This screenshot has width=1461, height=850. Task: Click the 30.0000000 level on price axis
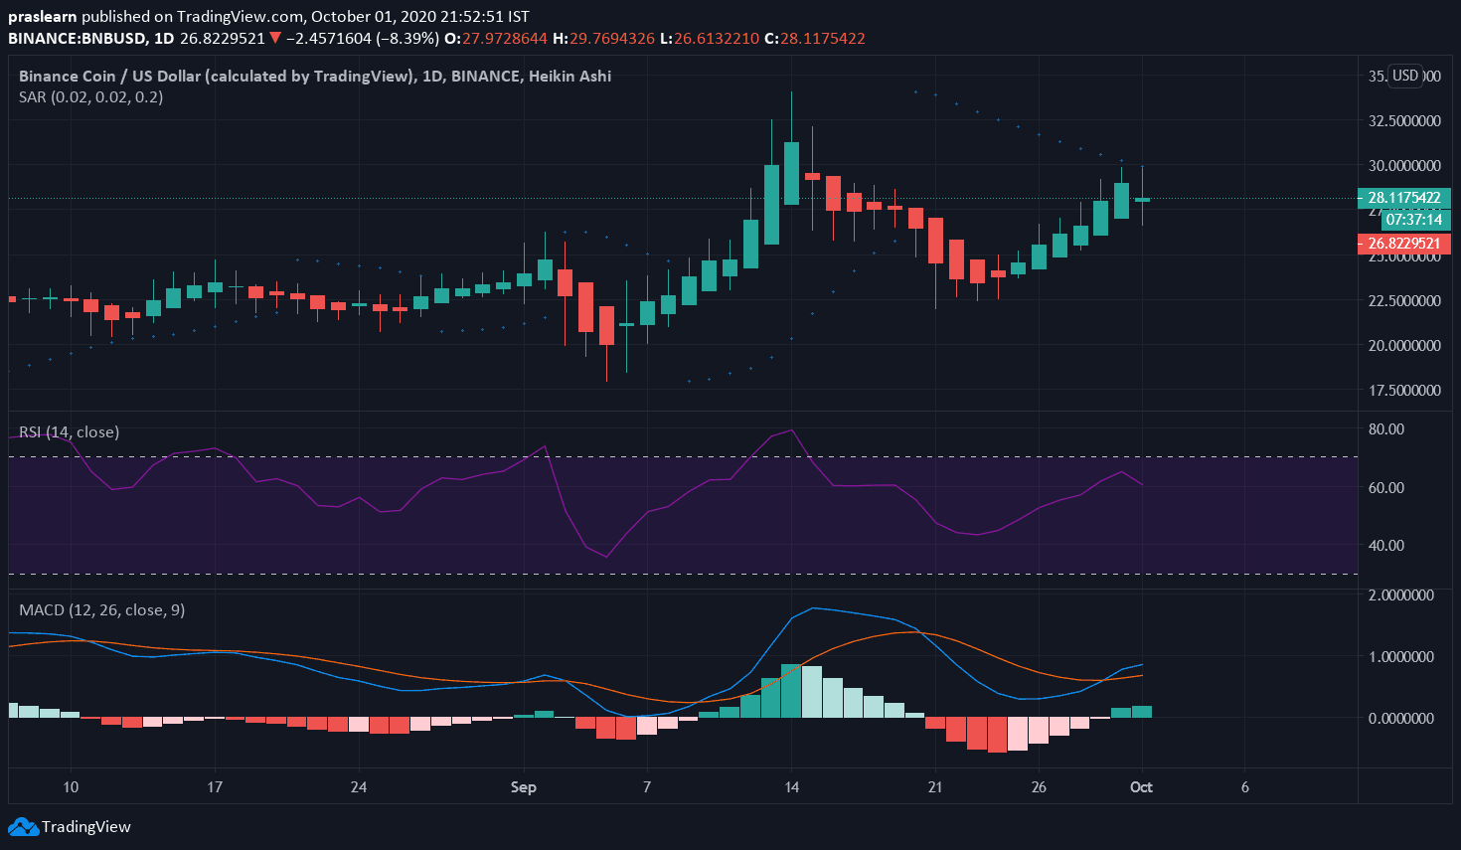1404,166
